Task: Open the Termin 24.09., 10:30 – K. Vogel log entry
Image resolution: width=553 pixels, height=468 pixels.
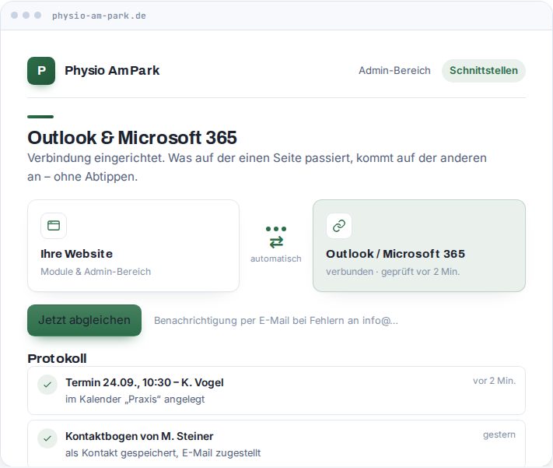Action: pos(277,391)
